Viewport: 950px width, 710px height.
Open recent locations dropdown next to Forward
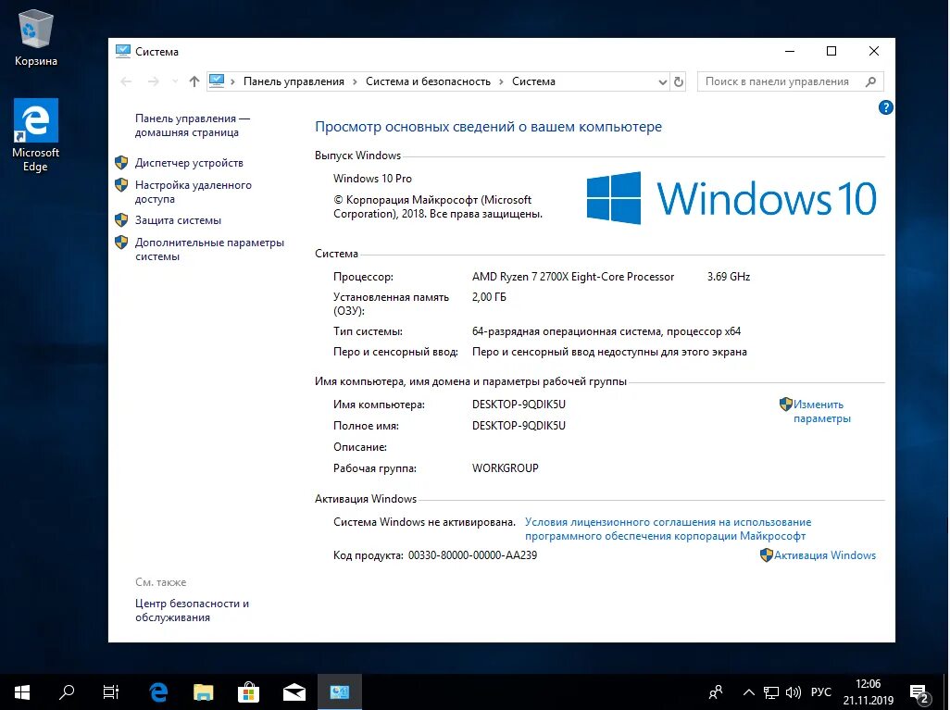click(x=174, y=81)
